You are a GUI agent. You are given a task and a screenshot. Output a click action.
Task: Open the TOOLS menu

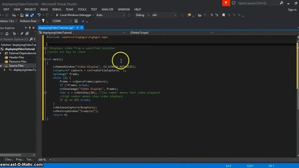click(82, 9)
